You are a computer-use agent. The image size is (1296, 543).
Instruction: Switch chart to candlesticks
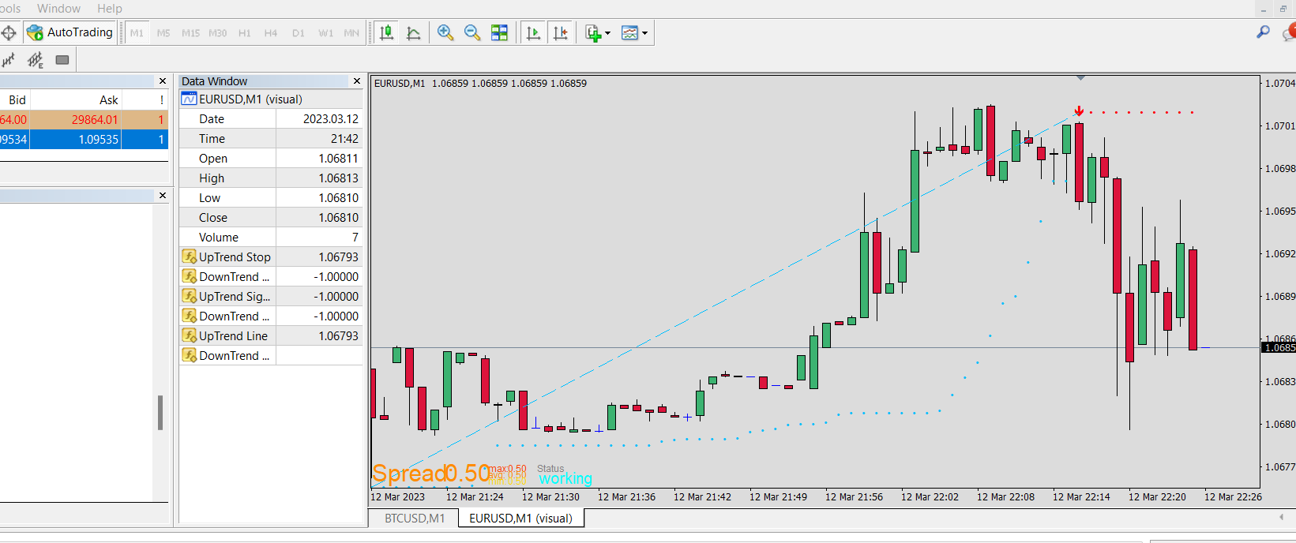386,32
